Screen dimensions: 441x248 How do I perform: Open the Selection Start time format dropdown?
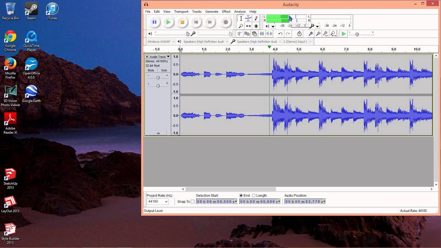pyautogui.click(x=236, y=201)
